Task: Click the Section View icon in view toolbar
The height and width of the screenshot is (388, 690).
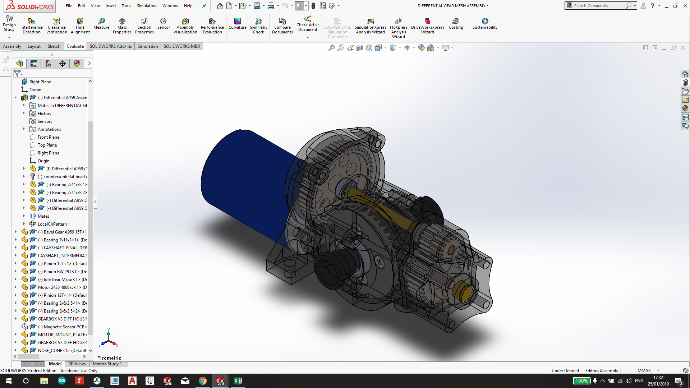Action: [x=360, y=48]
